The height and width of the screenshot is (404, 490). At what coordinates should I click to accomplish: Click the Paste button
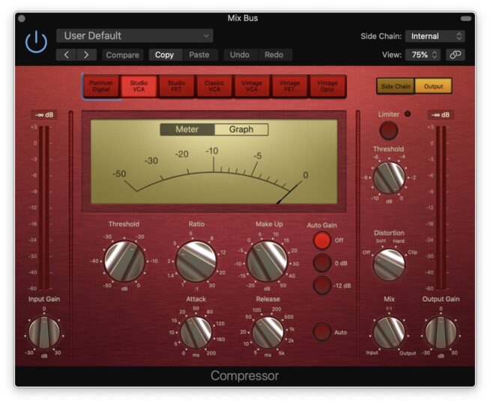coord(199,55)
